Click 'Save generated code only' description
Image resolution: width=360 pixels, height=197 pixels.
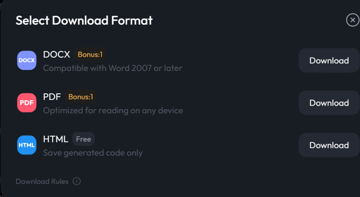(x=93, y=153)
